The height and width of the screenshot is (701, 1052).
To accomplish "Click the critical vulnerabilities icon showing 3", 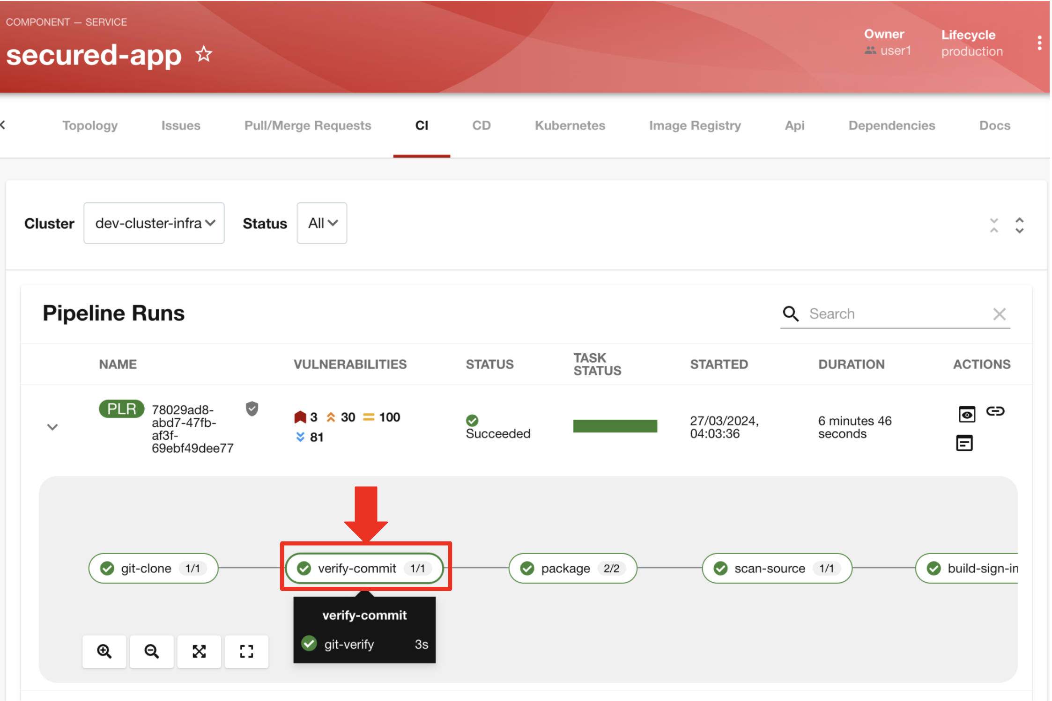I will coord(300,417).
